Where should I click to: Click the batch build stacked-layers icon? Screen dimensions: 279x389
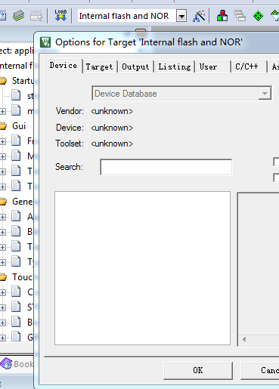[x=18, y=16]
